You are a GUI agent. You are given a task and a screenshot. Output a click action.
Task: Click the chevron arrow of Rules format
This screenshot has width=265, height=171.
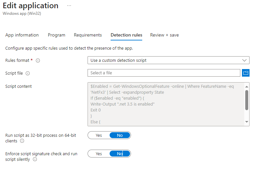(x=244, y=61)
